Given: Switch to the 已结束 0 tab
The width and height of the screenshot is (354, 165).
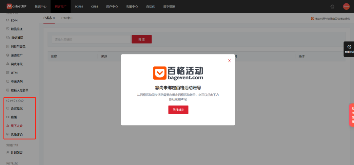Looking at the screenshot, I should click(x=67, y=18).
